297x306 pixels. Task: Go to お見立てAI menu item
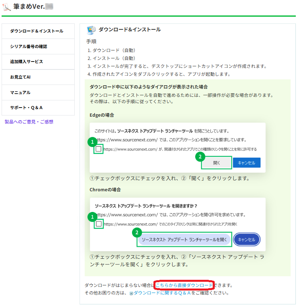click(38, 77)
